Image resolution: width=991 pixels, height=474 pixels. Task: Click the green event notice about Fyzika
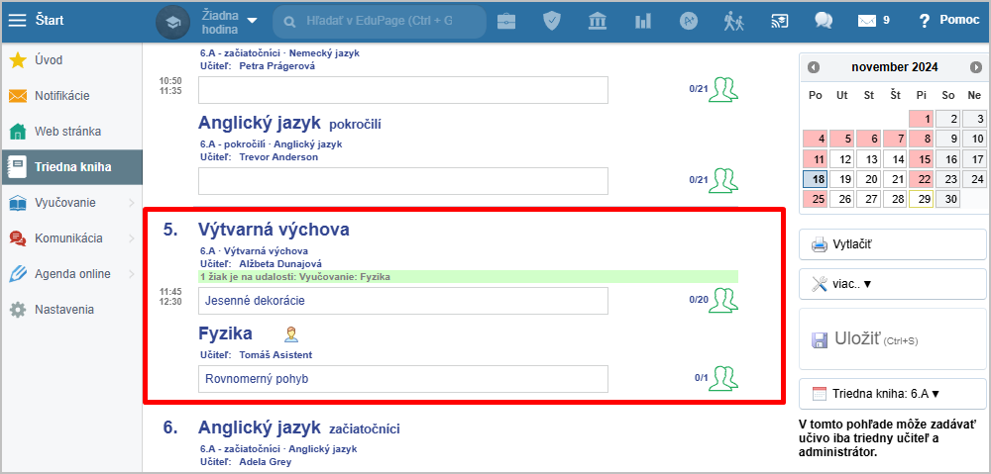(469, 276)
